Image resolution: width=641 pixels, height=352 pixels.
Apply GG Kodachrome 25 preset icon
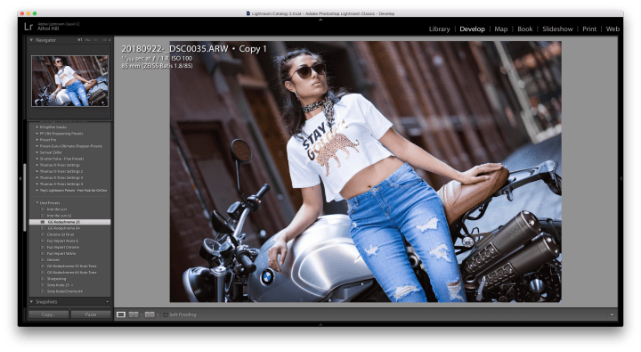tap(43, 222)
